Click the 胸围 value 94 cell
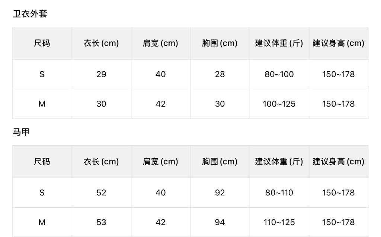Screen dimensions: 381x237 tap(220, 222)
